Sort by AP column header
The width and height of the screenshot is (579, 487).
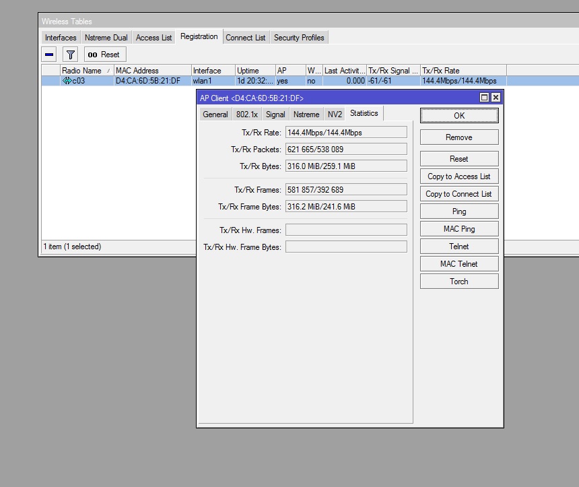point(291,71)
